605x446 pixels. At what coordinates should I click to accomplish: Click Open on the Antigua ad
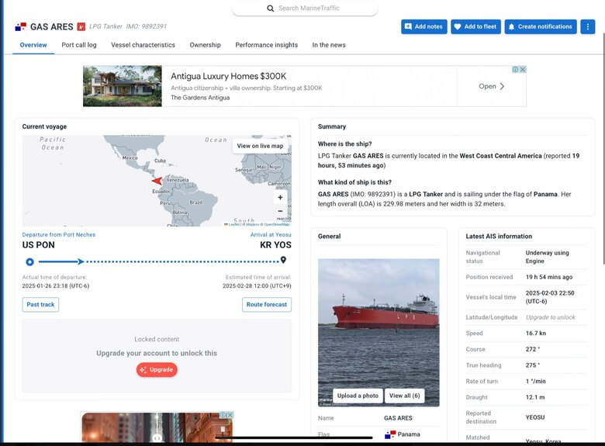(x=492, y=86)
